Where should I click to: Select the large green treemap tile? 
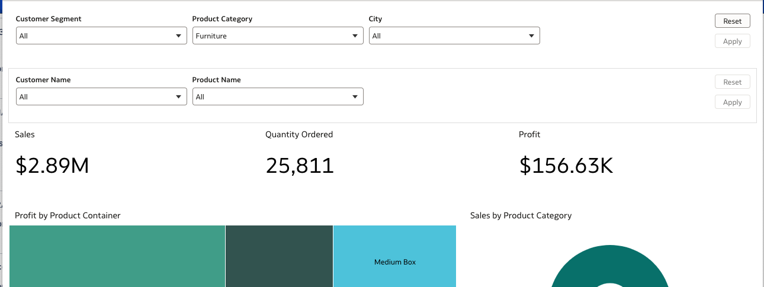[x=117, y=256]
